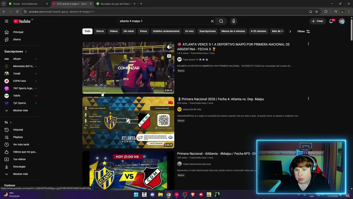
Task: Open the Fútbol Sentimiento Nacional channel
Action: click(197, 164)
